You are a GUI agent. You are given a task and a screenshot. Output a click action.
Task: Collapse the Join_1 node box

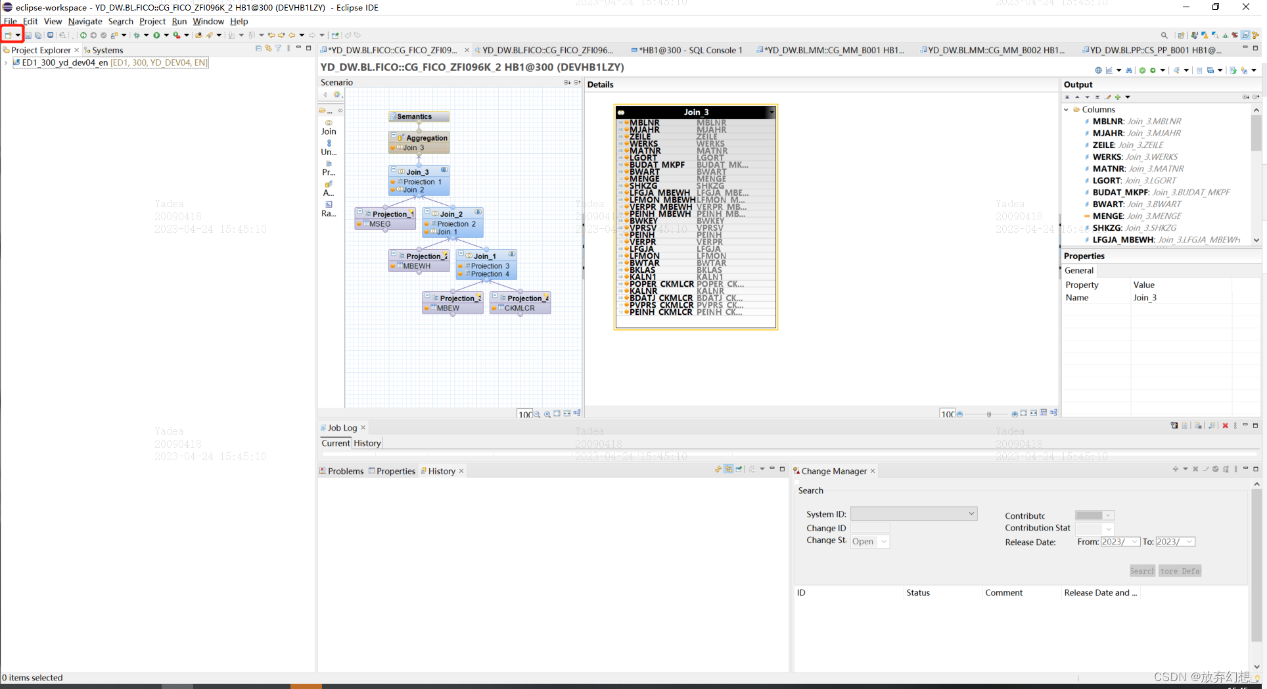[x=461, y=254]
